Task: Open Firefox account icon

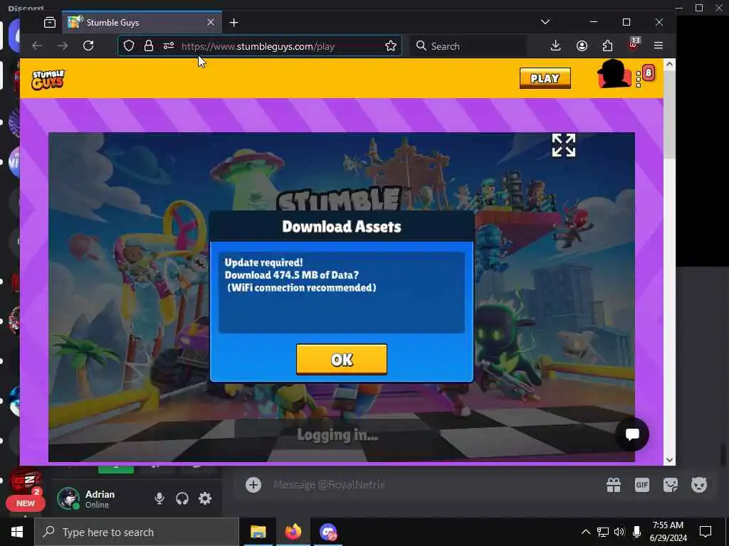Action: pos(582,45)
